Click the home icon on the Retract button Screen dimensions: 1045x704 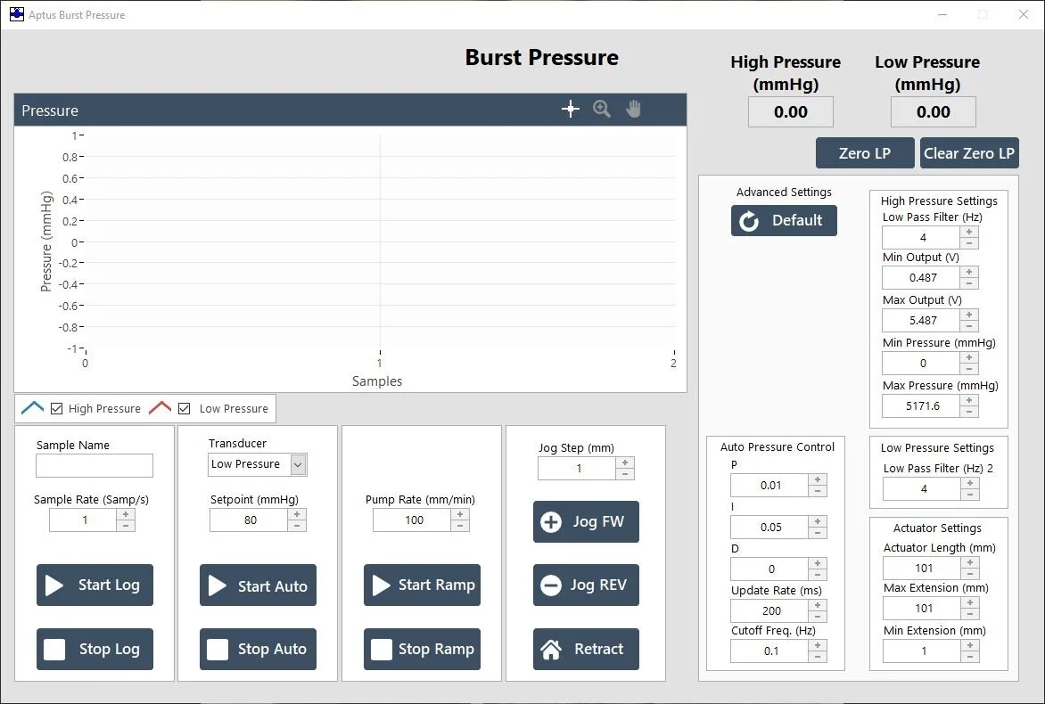tap(553, 649)
